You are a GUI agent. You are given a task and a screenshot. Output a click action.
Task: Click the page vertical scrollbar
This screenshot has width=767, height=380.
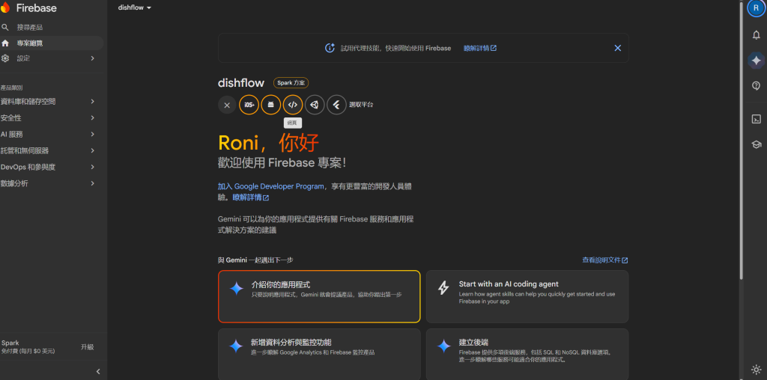click(741, 140)
